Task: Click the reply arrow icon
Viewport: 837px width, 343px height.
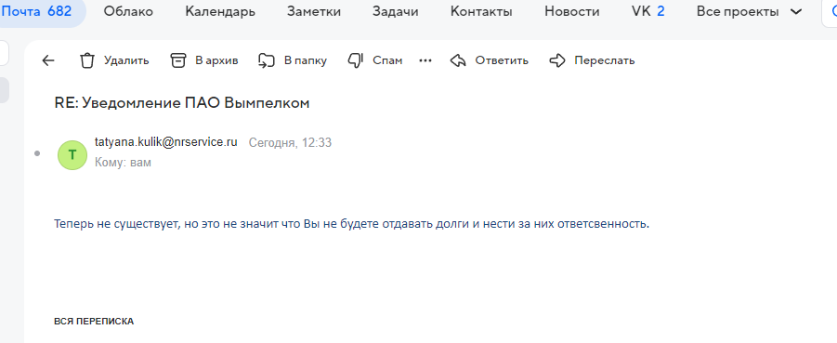Action: pos(458,61)
